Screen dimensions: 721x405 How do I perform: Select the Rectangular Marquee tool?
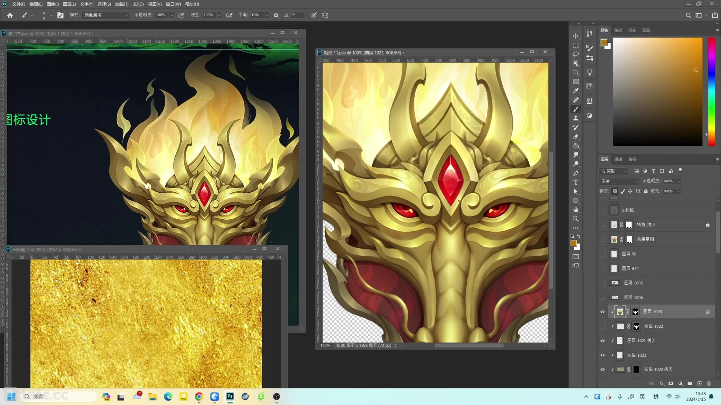(576, 45)
